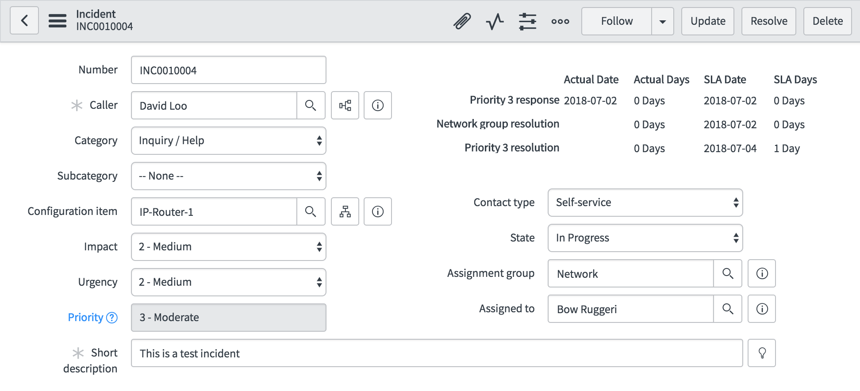
Task: Click the lightbulb suggestion icon
Action: [762, 353]
